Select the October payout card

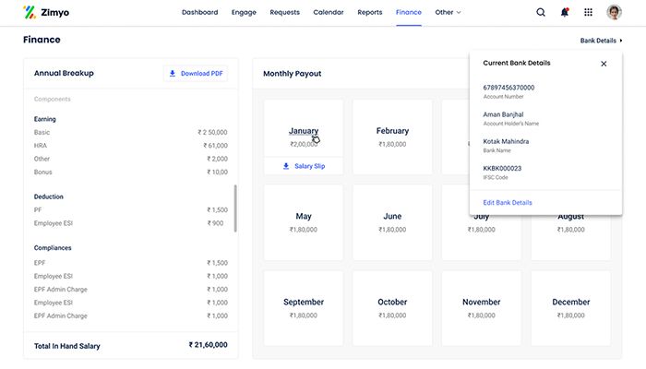pyautogui.click(x=392, y=308)
